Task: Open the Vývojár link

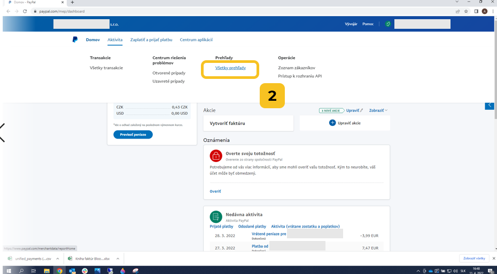Action: (x=351, y=24)
